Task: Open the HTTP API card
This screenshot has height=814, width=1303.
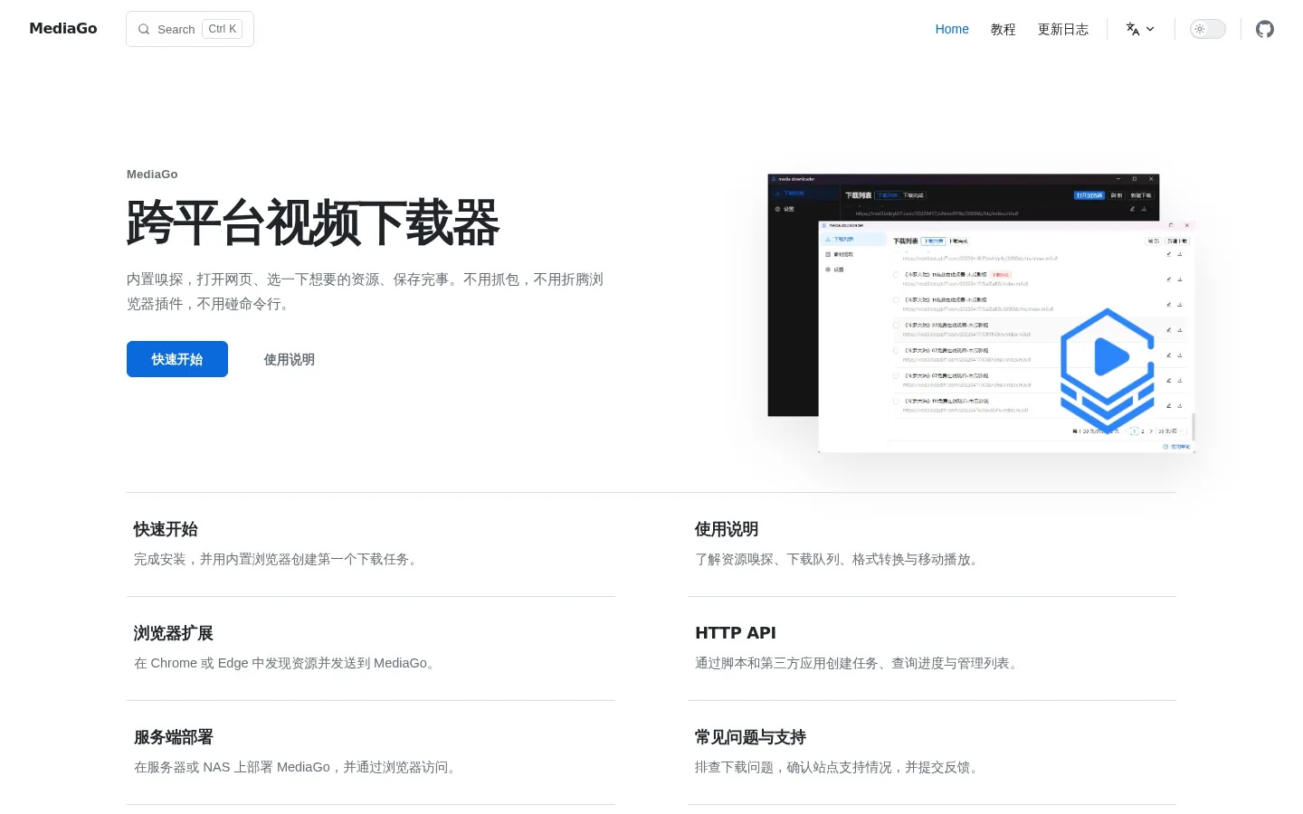Action: click(x=932, y=648)
